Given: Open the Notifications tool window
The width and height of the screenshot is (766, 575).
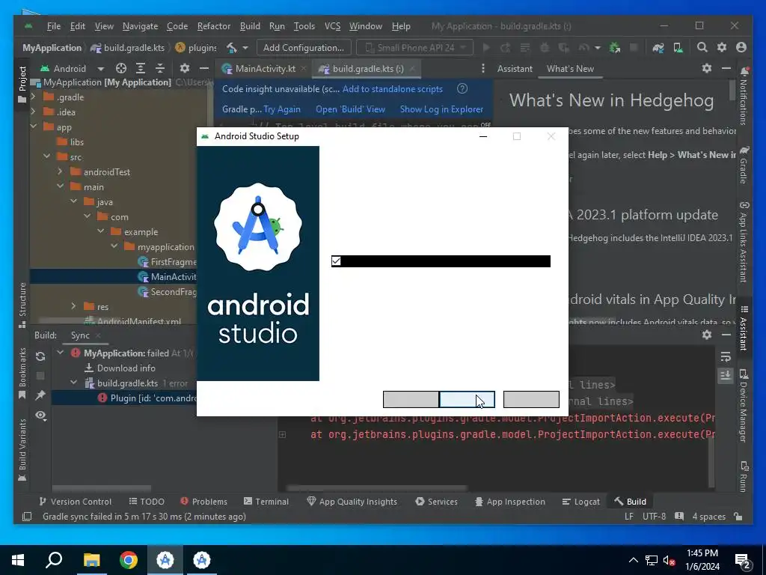Looking at the screenshot, I should tap(744, 95).
